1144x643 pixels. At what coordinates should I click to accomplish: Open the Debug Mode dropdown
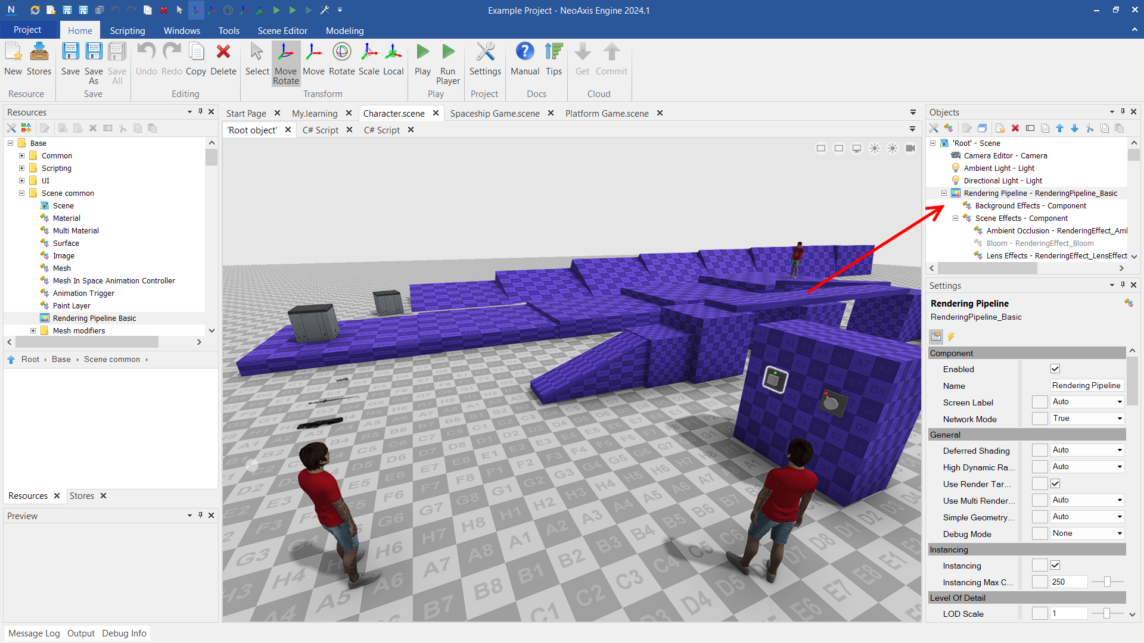1087,534
